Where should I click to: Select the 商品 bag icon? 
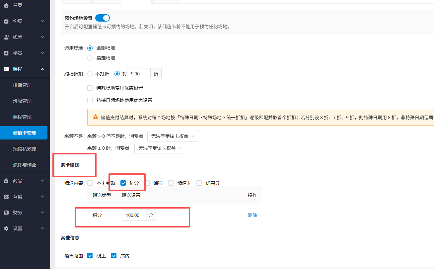tap(6, 180)
